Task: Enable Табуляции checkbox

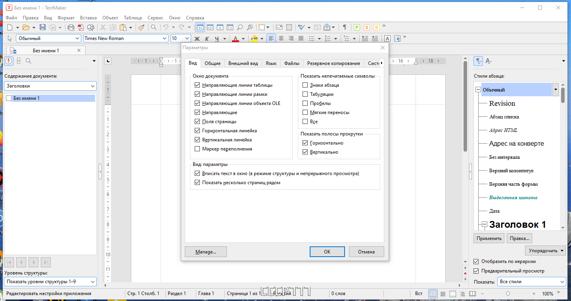Action: point(305,94)
